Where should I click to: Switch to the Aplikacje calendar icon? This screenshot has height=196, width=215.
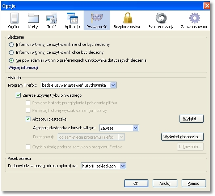click(x=72, y=18)
